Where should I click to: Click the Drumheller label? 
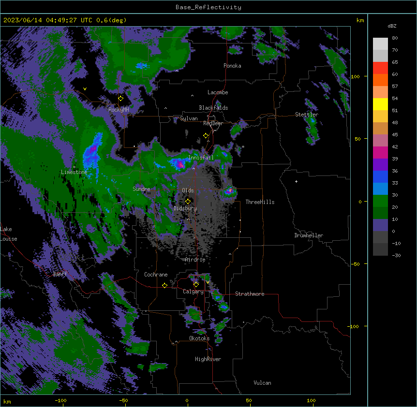pos(309,235)
